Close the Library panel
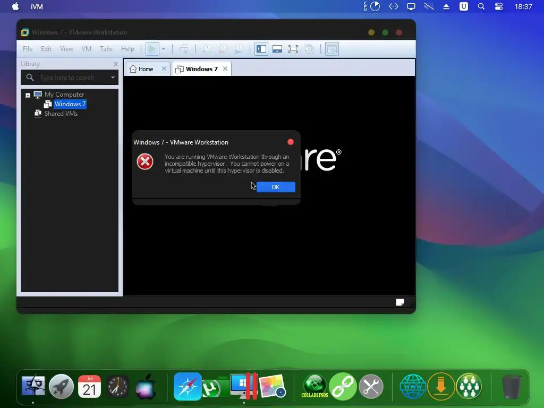 [115, 64]
